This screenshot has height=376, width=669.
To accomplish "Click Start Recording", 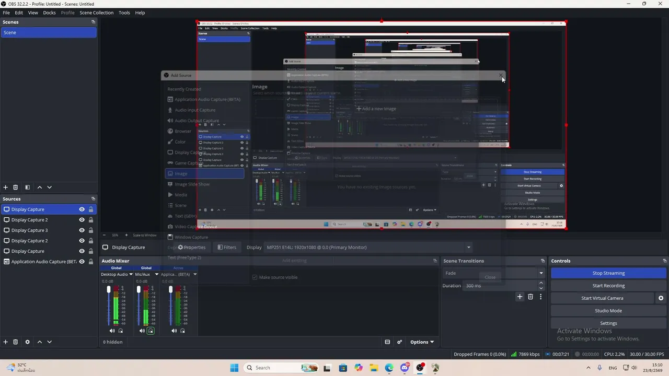I will click(x=608, y=286).
